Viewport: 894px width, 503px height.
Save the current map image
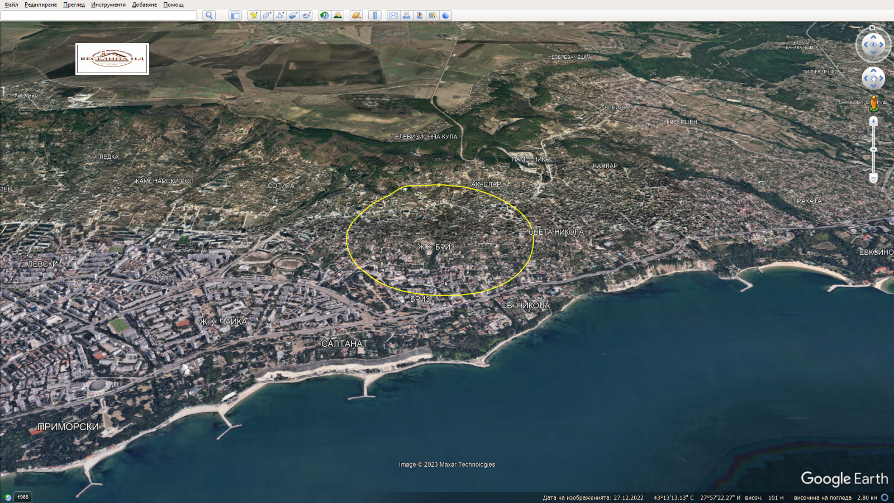(420, 15)
